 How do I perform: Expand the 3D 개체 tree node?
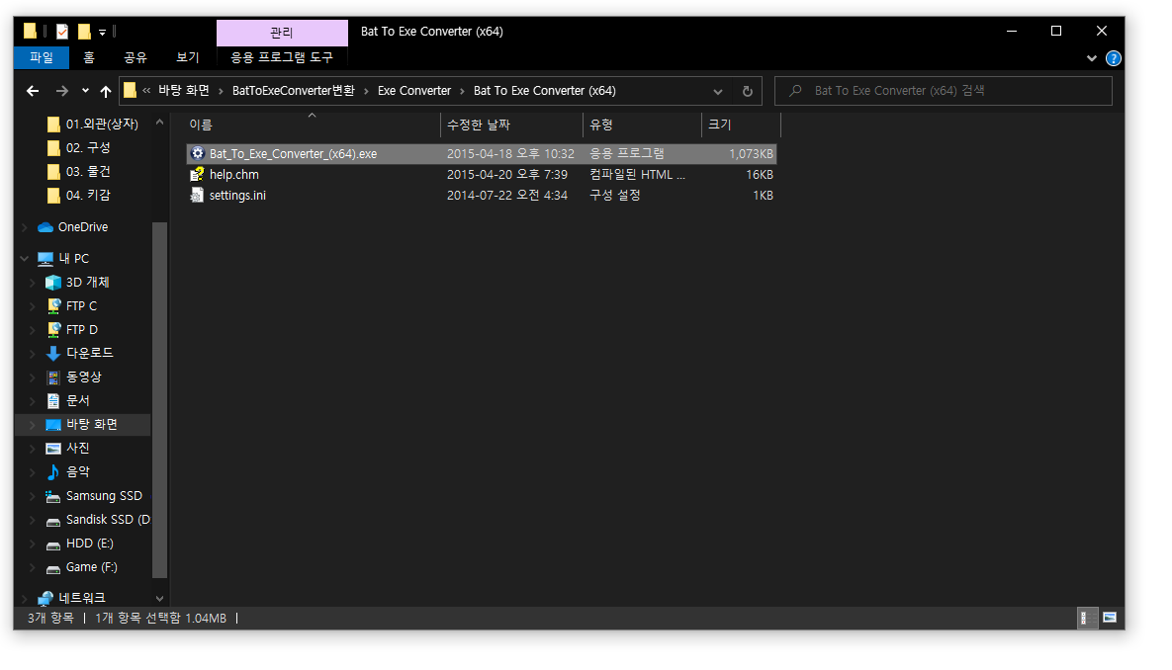coord(32,283)
